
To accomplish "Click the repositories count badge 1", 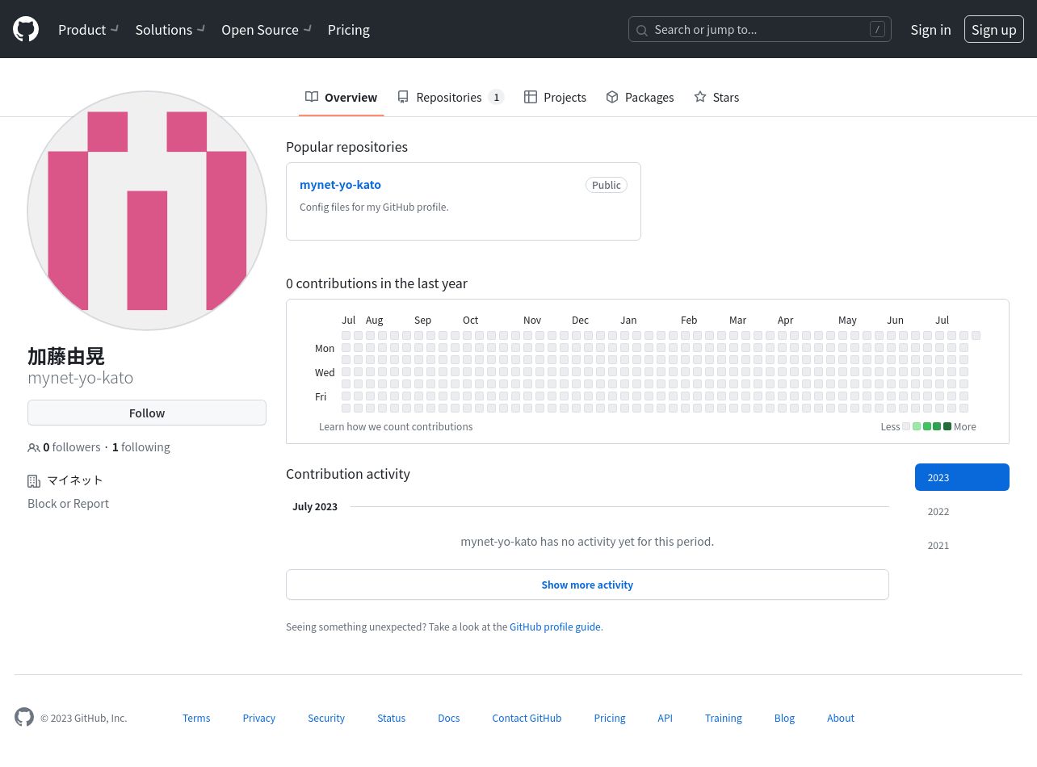I will [496, 97].
